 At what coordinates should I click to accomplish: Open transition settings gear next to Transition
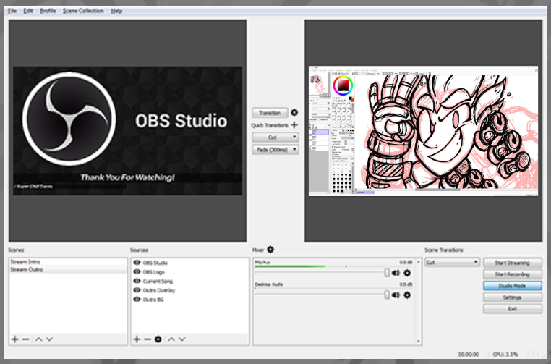[294, 113]
